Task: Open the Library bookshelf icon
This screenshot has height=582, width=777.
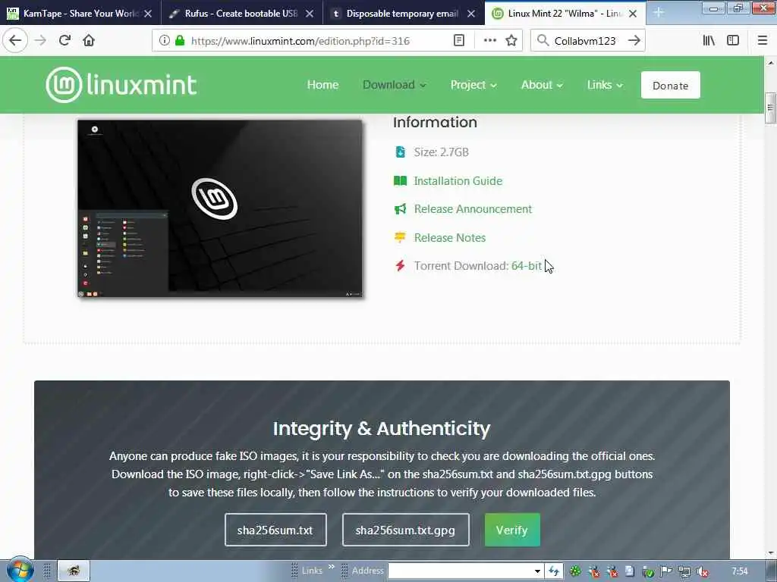Action: 709,41
